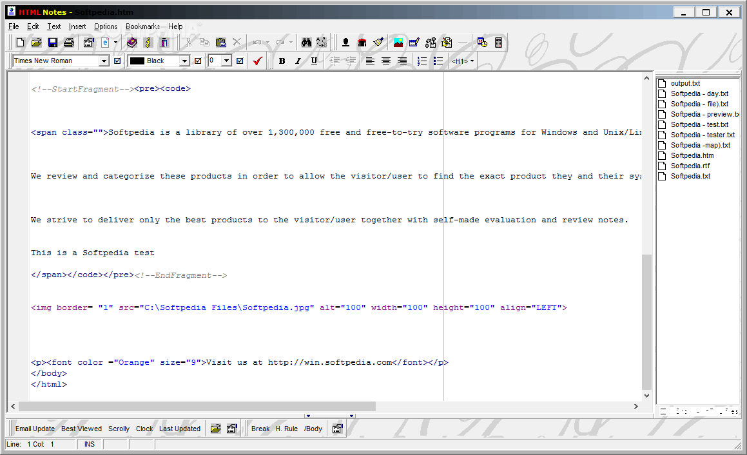Click the red and black toolbar icon
Viewport: 747px width, 455px height.
tap(362, 43)
